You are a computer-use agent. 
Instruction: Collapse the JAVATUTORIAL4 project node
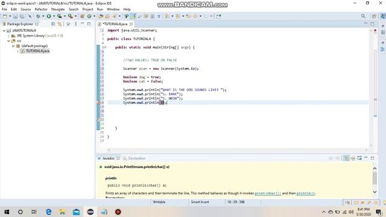point(4,31)
